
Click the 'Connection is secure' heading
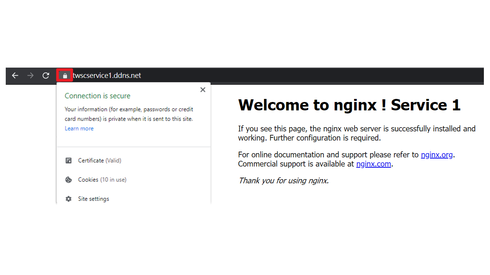98,96
